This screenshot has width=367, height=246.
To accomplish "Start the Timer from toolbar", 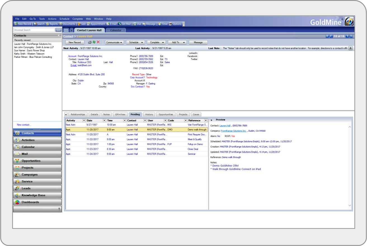I will [x=163, y=24].
